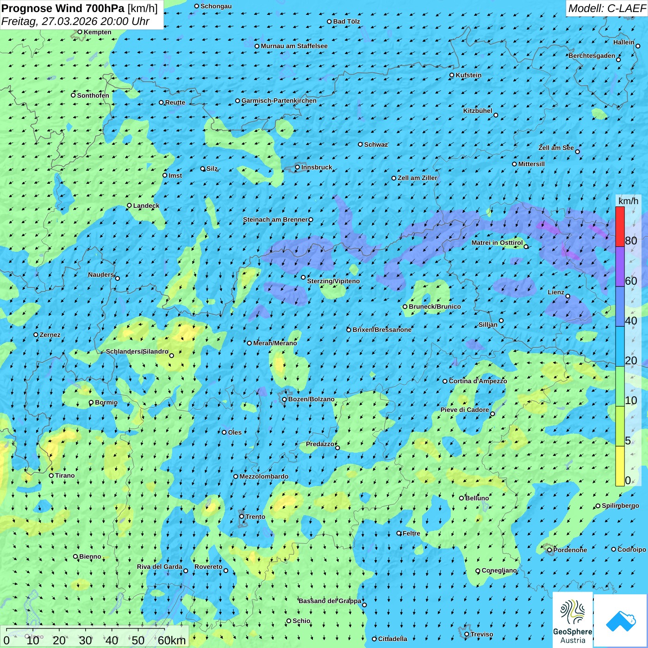
Task: Click the Schlanders/Silandro label
Action: click(x=137, y=351)
